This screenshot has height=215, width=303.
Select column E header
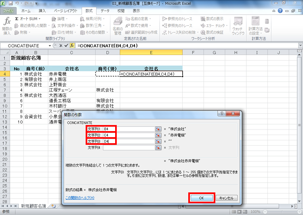(151, 52)
